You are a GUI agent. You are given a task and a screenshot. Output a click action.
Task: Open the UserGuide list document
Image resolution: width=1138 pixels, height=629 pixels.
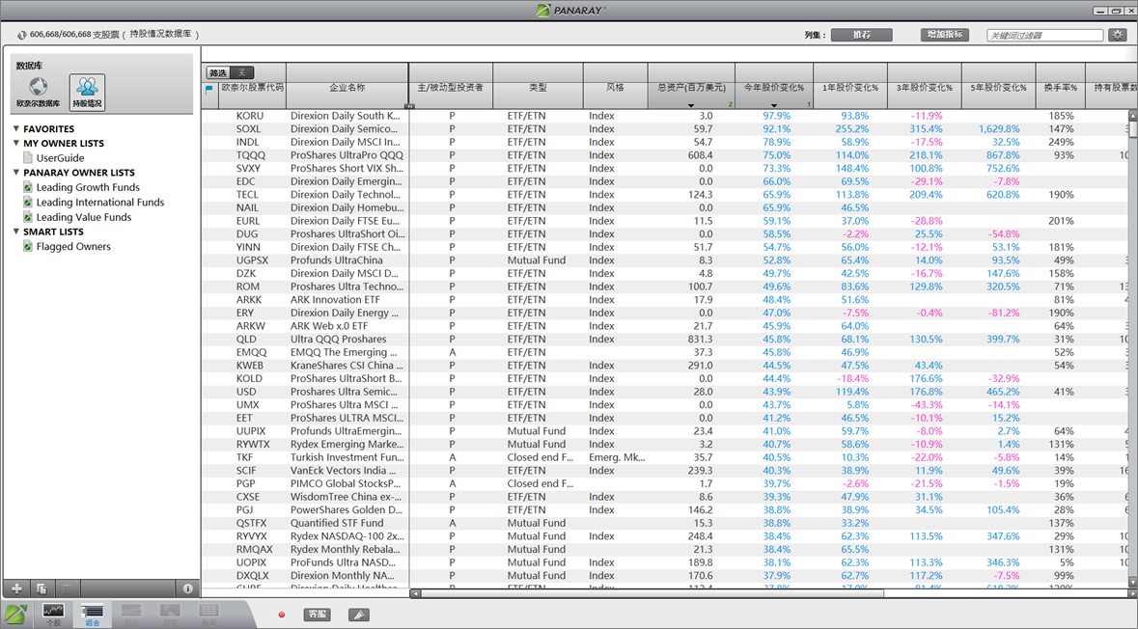[x=60, y=158]
